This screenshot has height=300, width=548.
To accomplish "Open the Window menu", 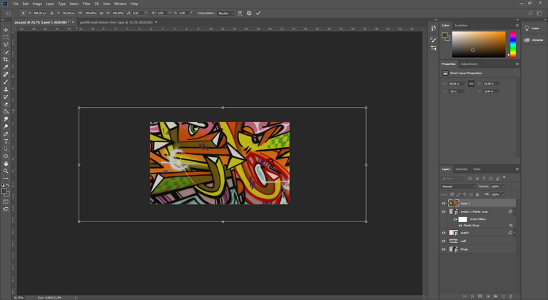I will 120,4.
